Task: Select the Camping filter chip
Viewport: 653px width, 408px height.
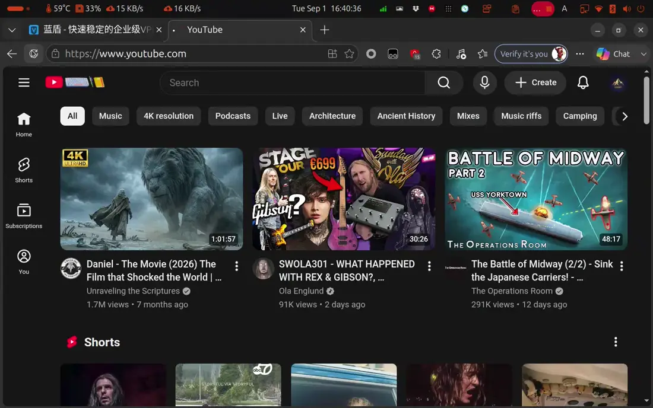Action: [x=580, y=116]
